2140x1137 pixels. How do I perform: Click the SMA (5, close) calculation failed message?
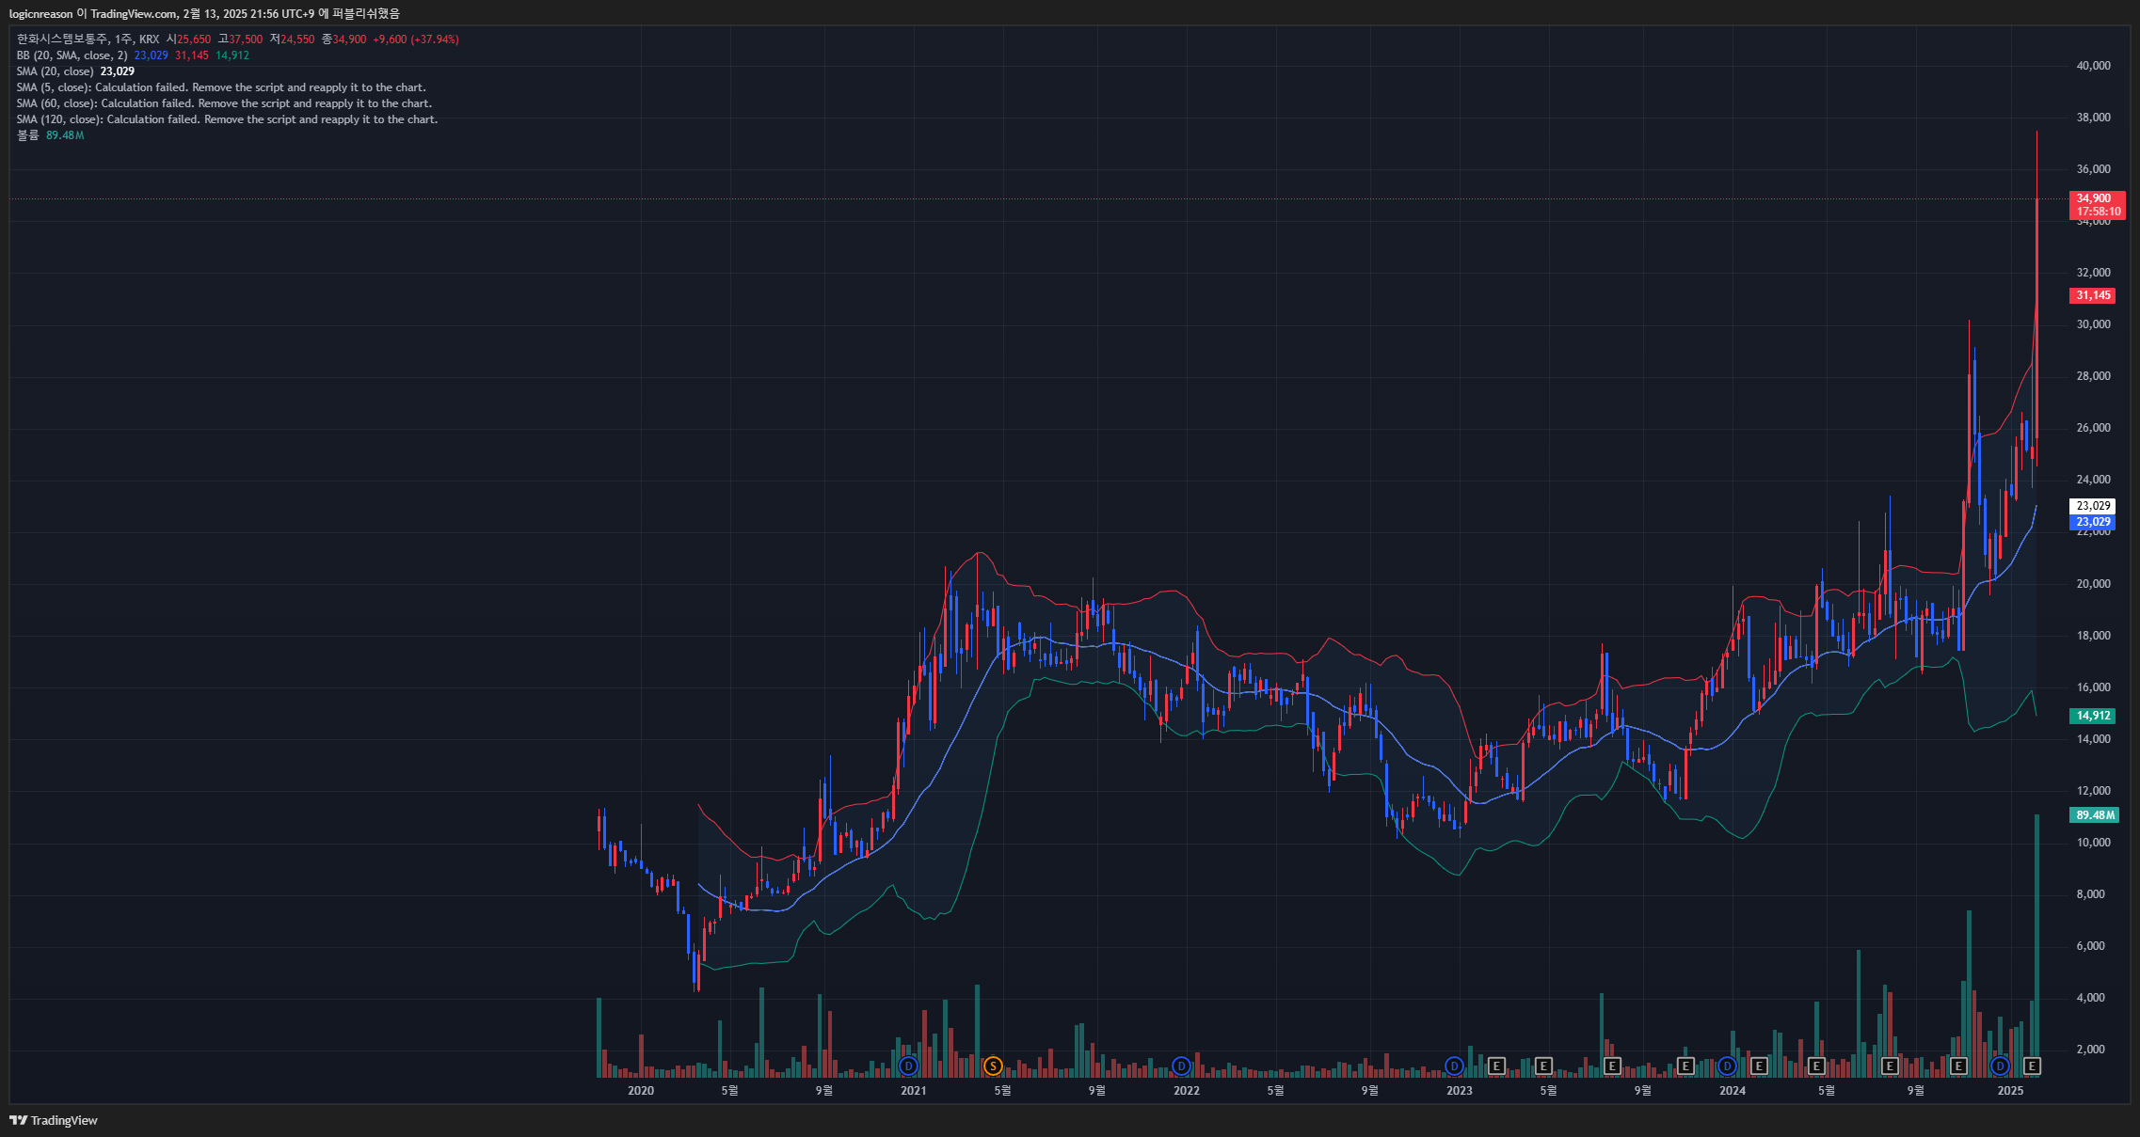pyautogui.click(x=221, y=87)
